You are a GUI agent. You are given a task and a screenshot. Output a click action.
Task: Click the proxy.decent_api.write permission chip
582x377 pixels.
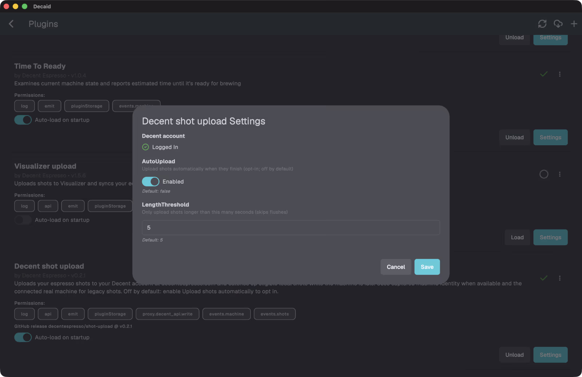167,314
